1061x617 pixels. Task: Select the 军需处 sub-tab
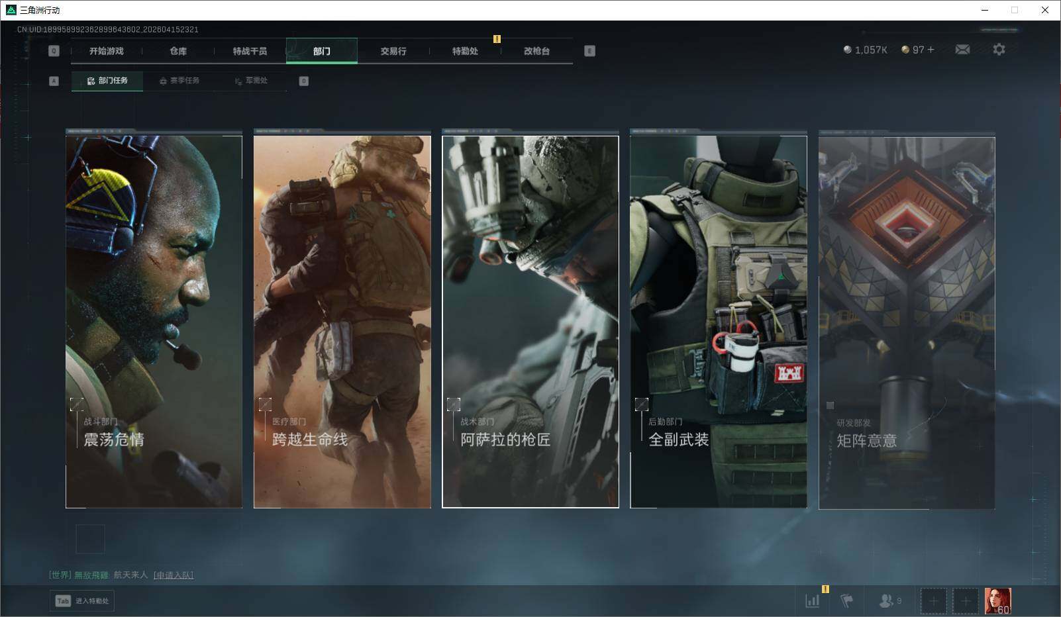coord(251,81)
